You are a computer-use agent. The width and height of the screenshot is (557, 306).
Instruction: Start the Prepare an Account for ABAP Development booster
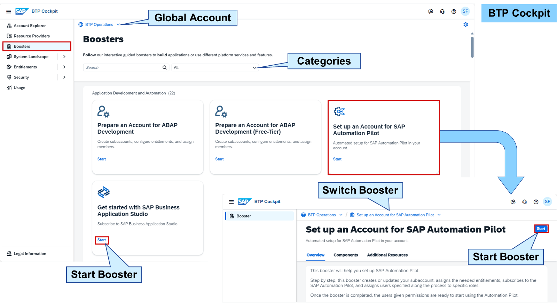coord(102,159)
